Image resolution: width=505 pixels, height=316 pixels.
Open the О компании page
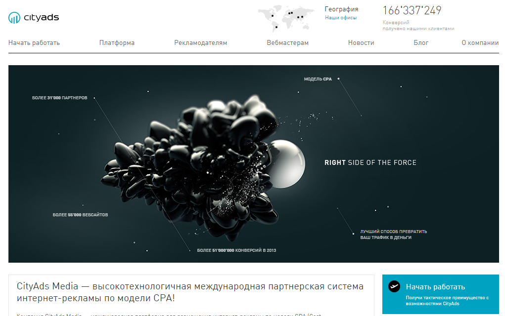click(480, 43)
